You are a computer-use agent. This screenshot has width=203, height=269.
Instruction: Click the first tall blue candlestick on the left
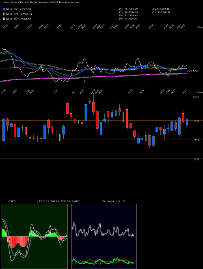pos(4,130)
